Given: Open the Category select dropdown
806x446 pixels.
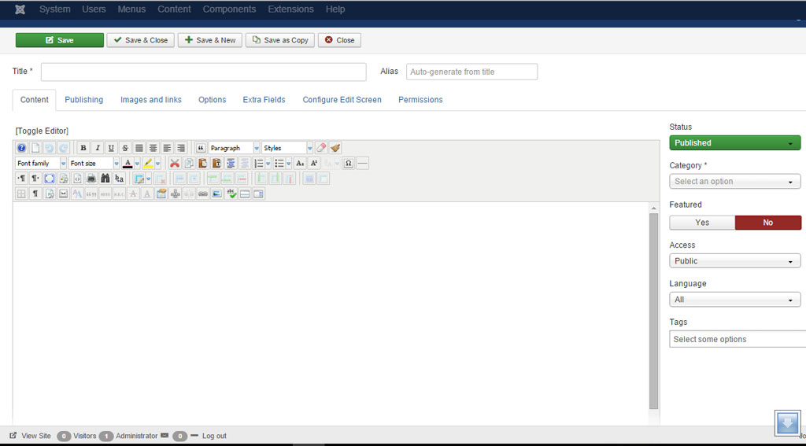Looking at the screenshot, I should (735, 182).
